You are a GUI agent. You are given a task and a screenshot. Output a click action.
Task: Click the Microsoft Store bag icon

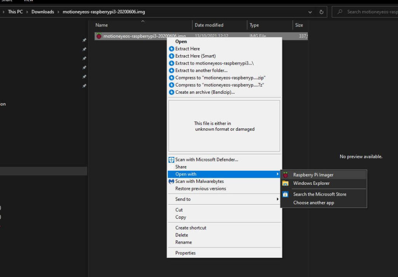[286, 194]
